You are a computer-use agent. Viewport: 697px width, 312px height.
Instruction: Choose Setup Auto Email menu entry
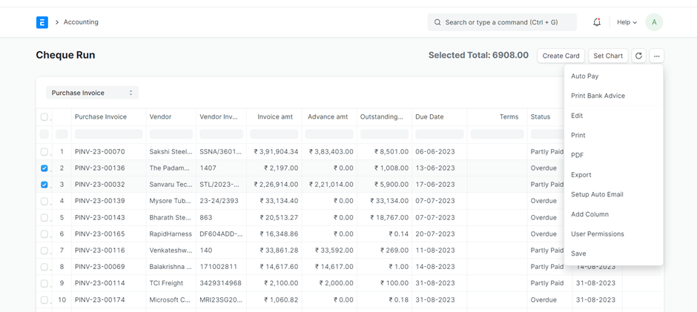597,194
